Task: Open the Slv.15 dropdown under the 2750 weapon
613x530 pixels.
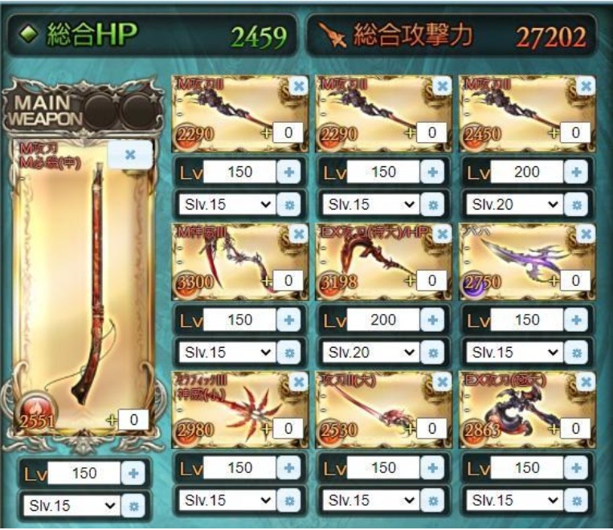Action: (x=513, y=353)
